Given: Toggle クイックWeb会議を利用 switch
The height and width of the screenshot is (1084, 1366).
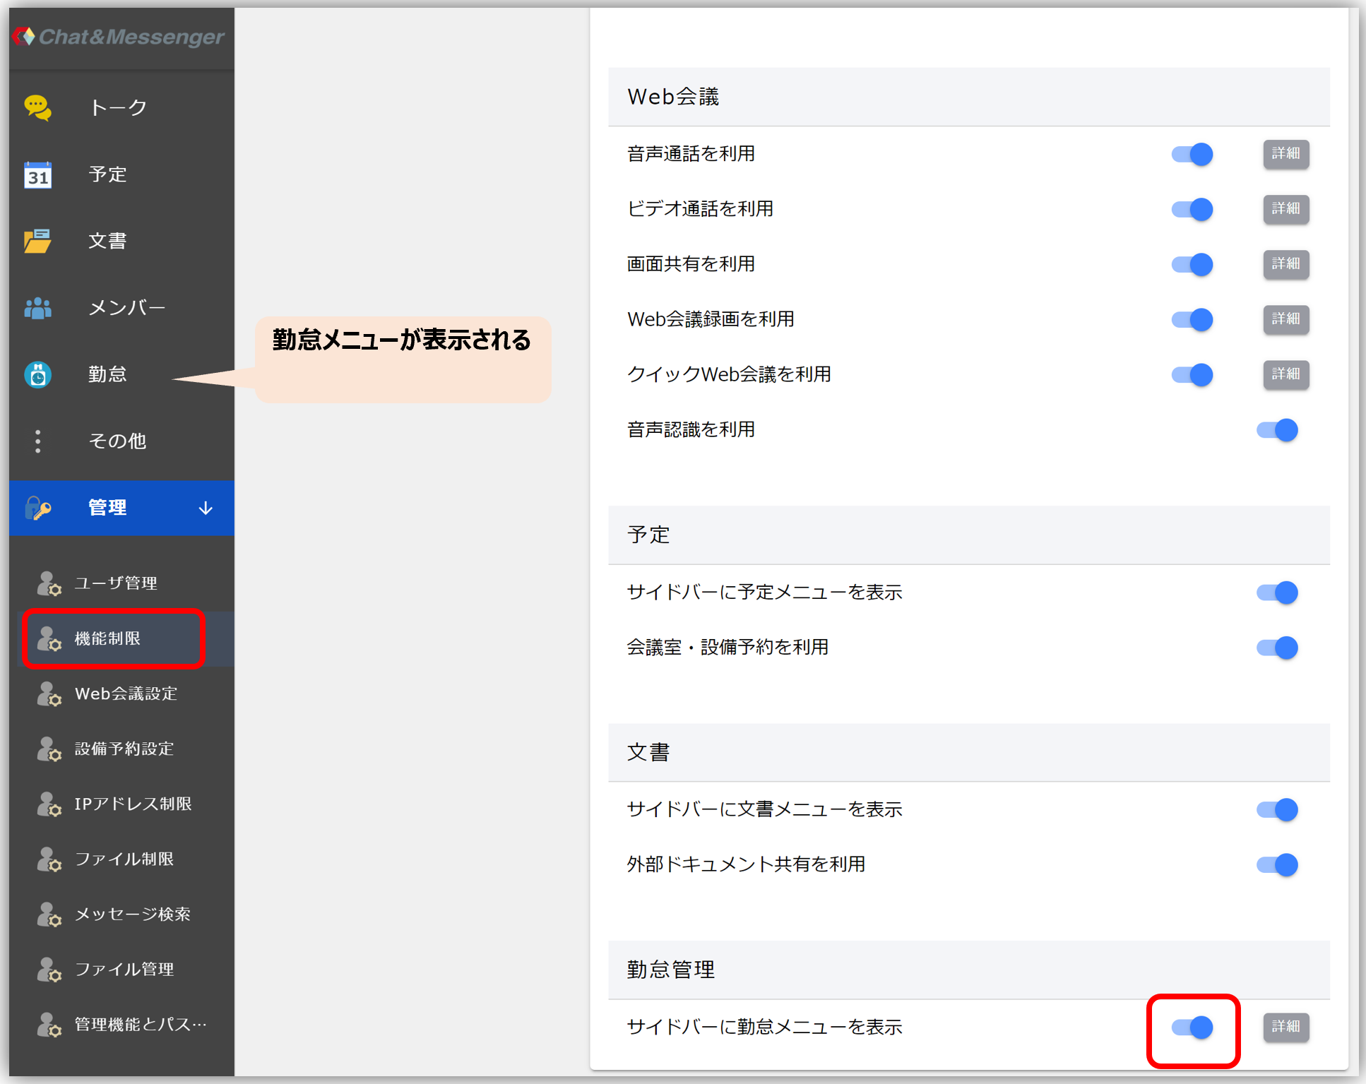Looking at the screenshot, I should pyautogui.click(x=1192, y=374).
